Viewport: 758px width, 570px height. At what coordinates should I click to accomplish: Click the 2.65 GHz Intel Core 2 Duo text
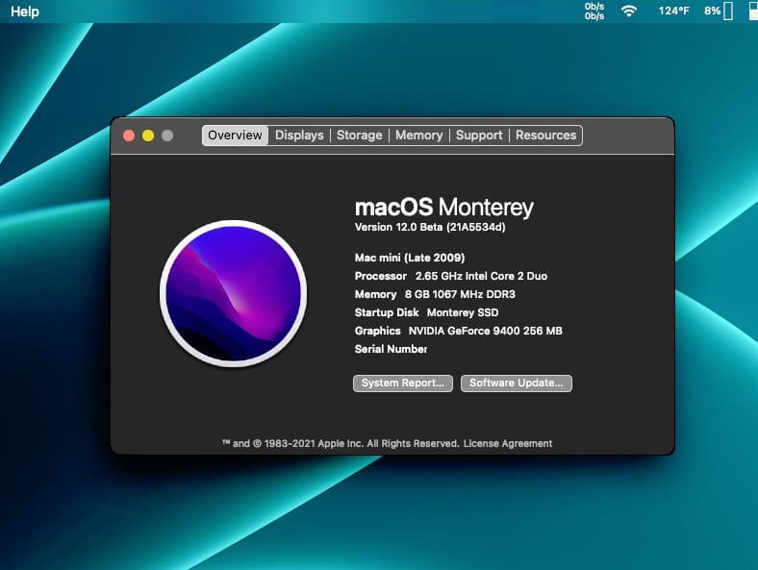(x=481, y=276)
